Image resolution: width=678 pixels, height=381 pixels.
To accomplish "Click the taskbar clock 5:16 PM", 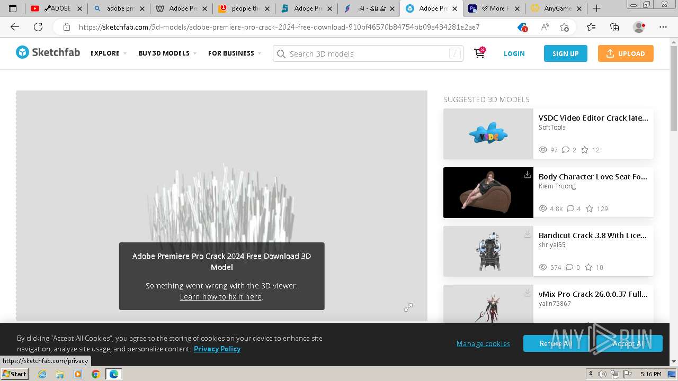I will (x=650, y=374).
